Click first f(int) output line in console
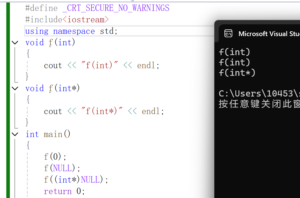The image size is (300, 198). pos(235,52)
